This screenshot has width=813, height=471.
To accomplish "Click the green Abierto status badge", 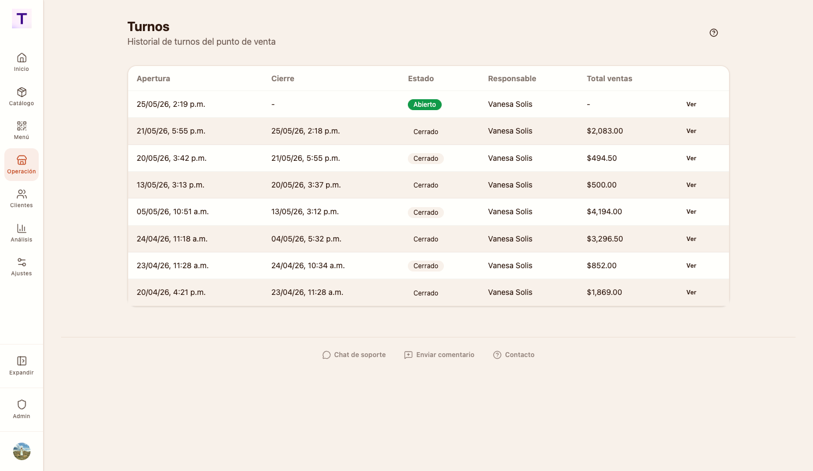I will (425, 105).
